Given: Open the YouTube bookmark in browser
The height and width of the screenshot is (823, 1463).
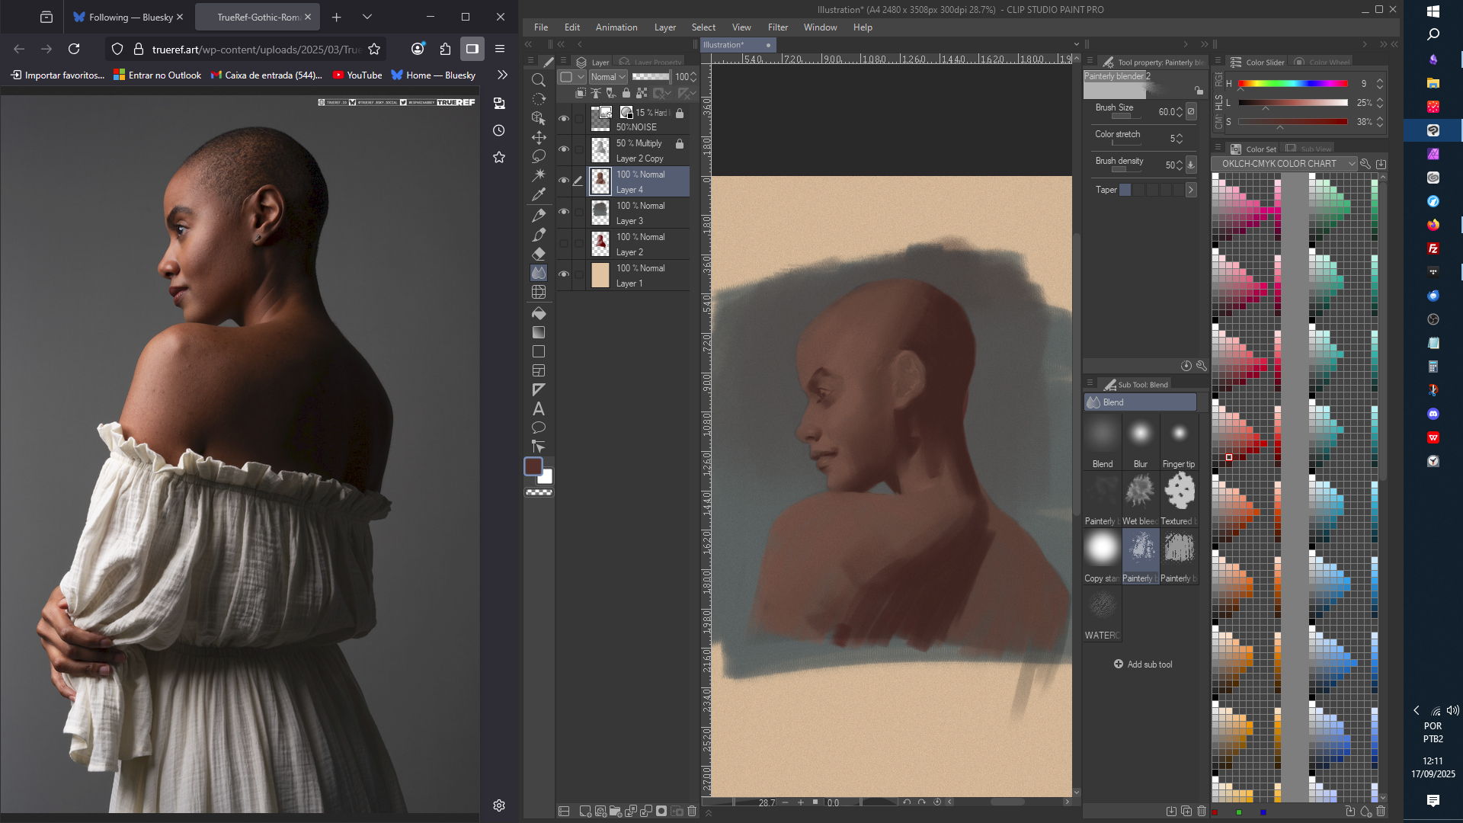Looking at the screenshot, I should pos(357,75).
